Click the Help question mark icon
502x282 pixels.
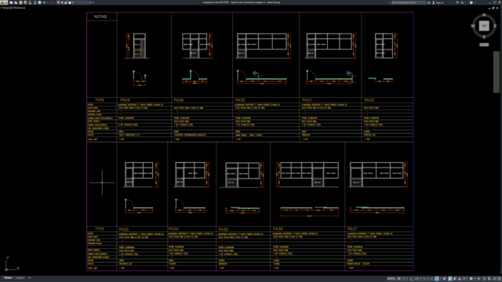pos(471,2)
